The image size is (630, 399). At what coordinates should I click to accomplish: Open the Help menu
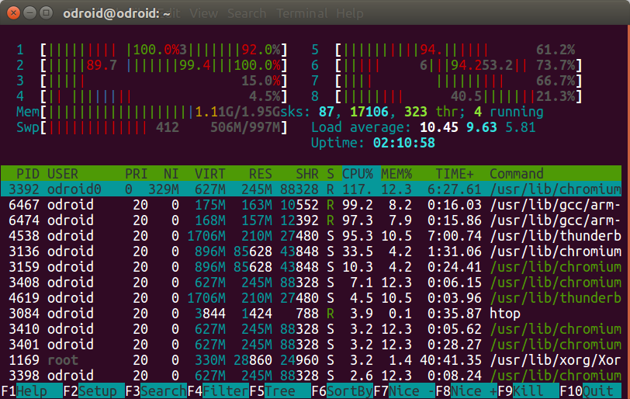(350, 13)
